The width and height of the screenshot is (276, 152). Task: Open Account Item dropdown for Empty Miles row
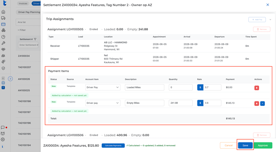[x=103, y=103]
